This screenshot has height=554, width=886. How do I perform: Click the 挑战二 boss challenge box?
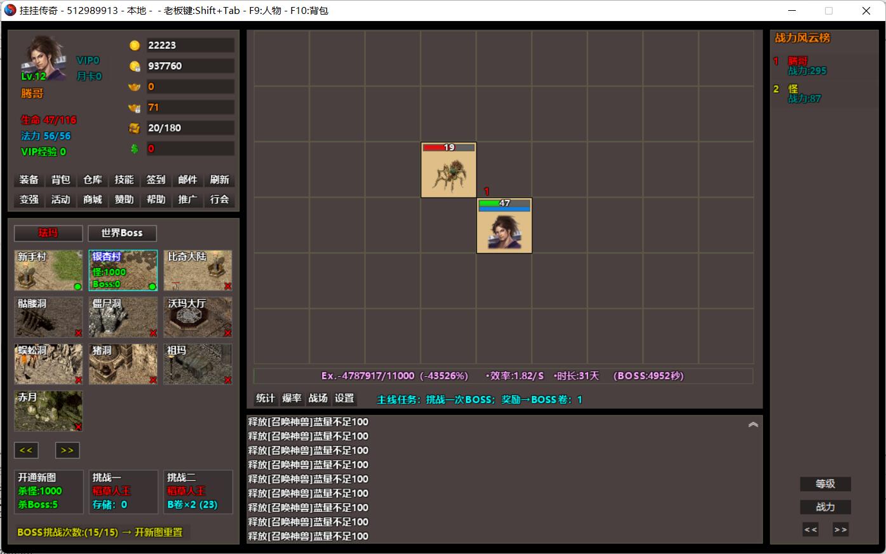click(x=198, y=492)
